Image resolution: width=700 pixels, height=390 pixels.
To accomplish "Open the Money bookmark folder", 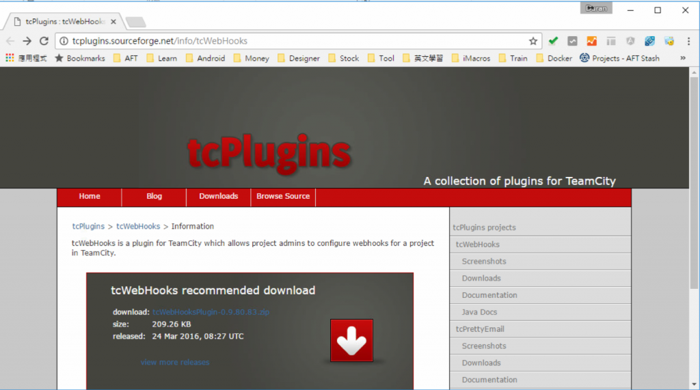I will [x=252, y=59].
